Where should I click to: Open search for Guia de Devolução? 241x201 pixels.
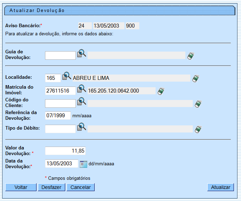click(x=82, y=54)
